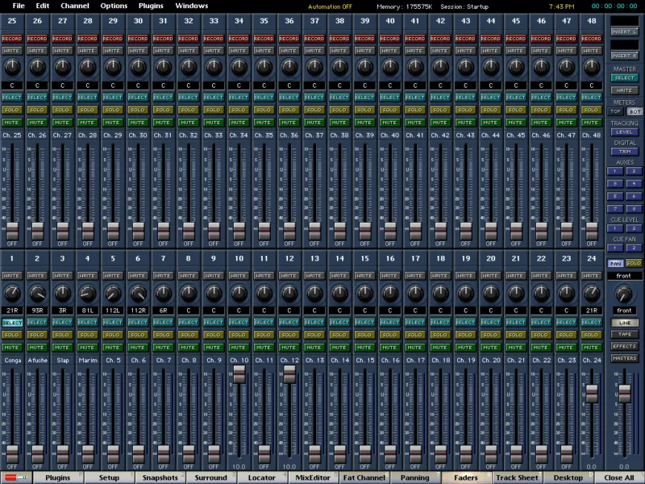645x484 pixels.
Task: Click the EFFECTS button
Action: [x=624, y=346]
